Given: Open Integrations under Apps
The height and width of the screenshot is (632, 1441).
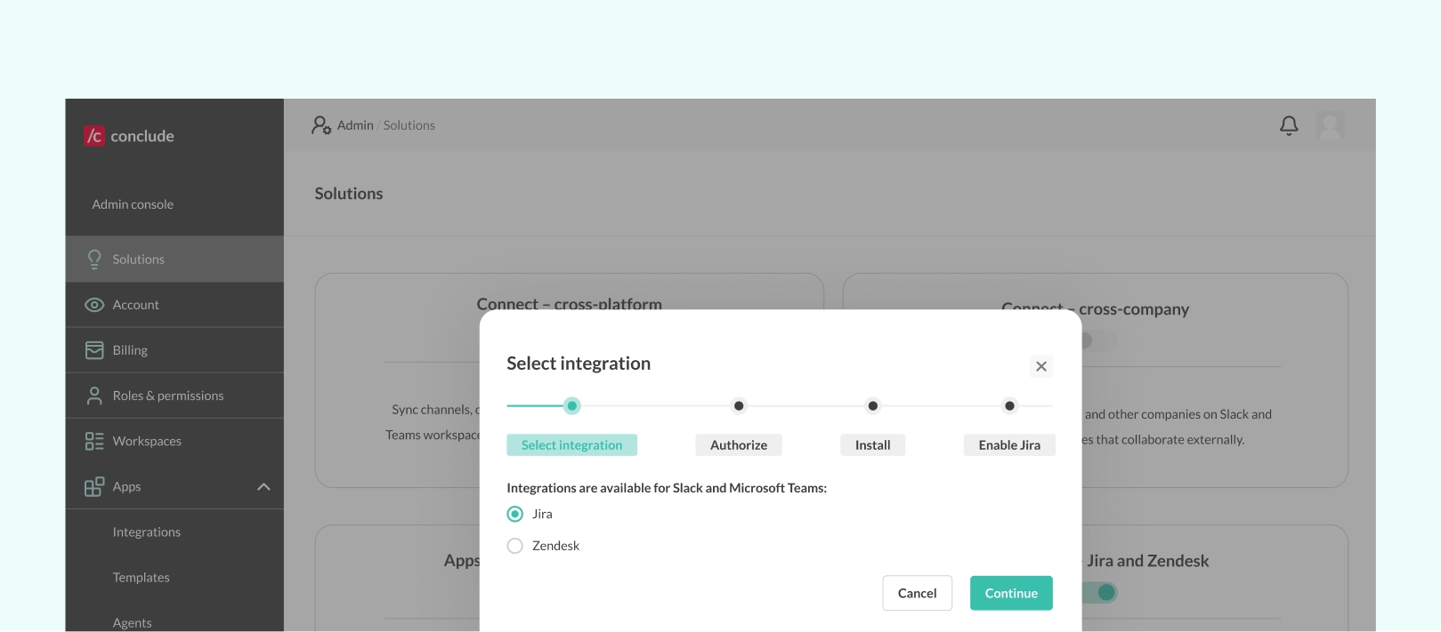Looking at the screenshot, I should (x=147, y=532).
